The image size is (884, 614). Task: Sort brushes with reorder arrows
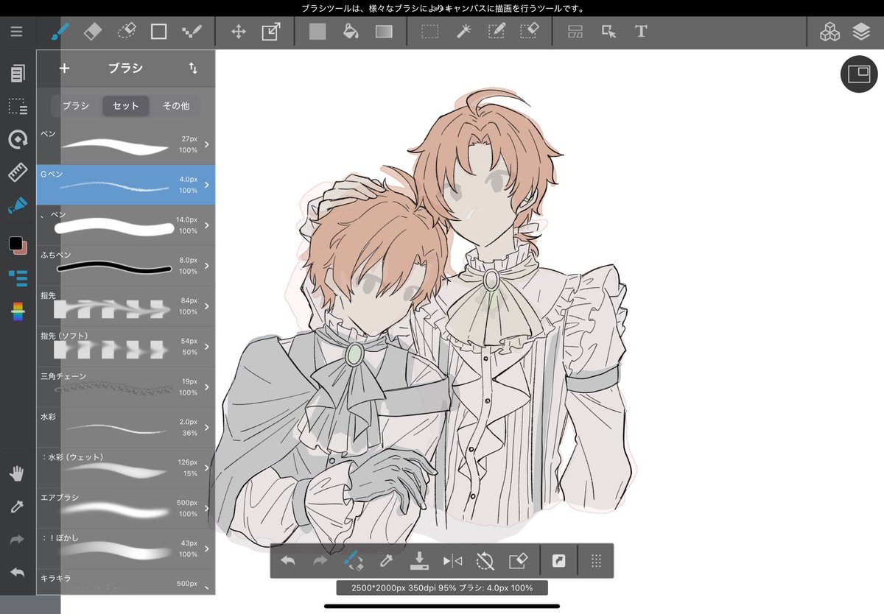[193, 68]
